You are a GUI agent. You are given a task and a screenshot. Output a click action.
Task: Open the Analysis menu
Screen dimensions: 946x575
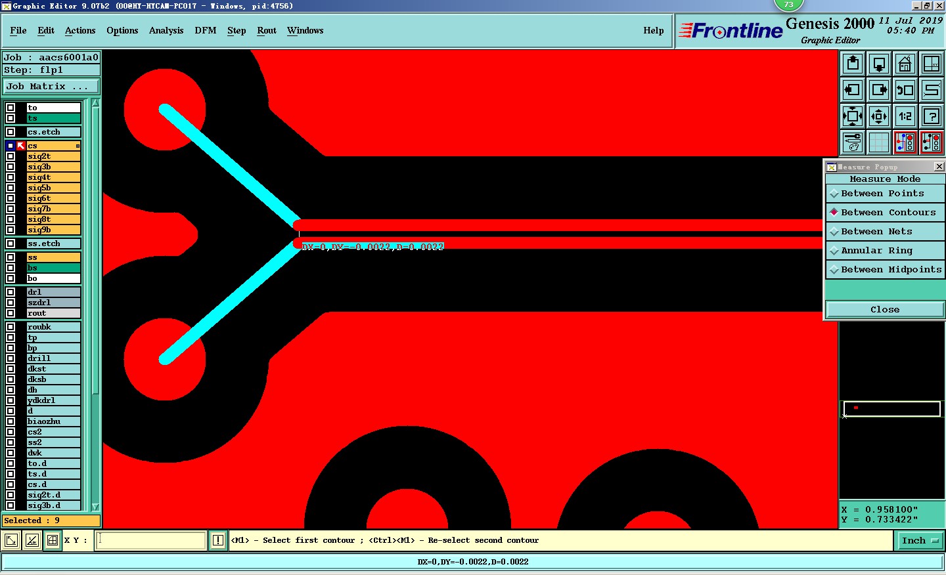click(166, 30)
